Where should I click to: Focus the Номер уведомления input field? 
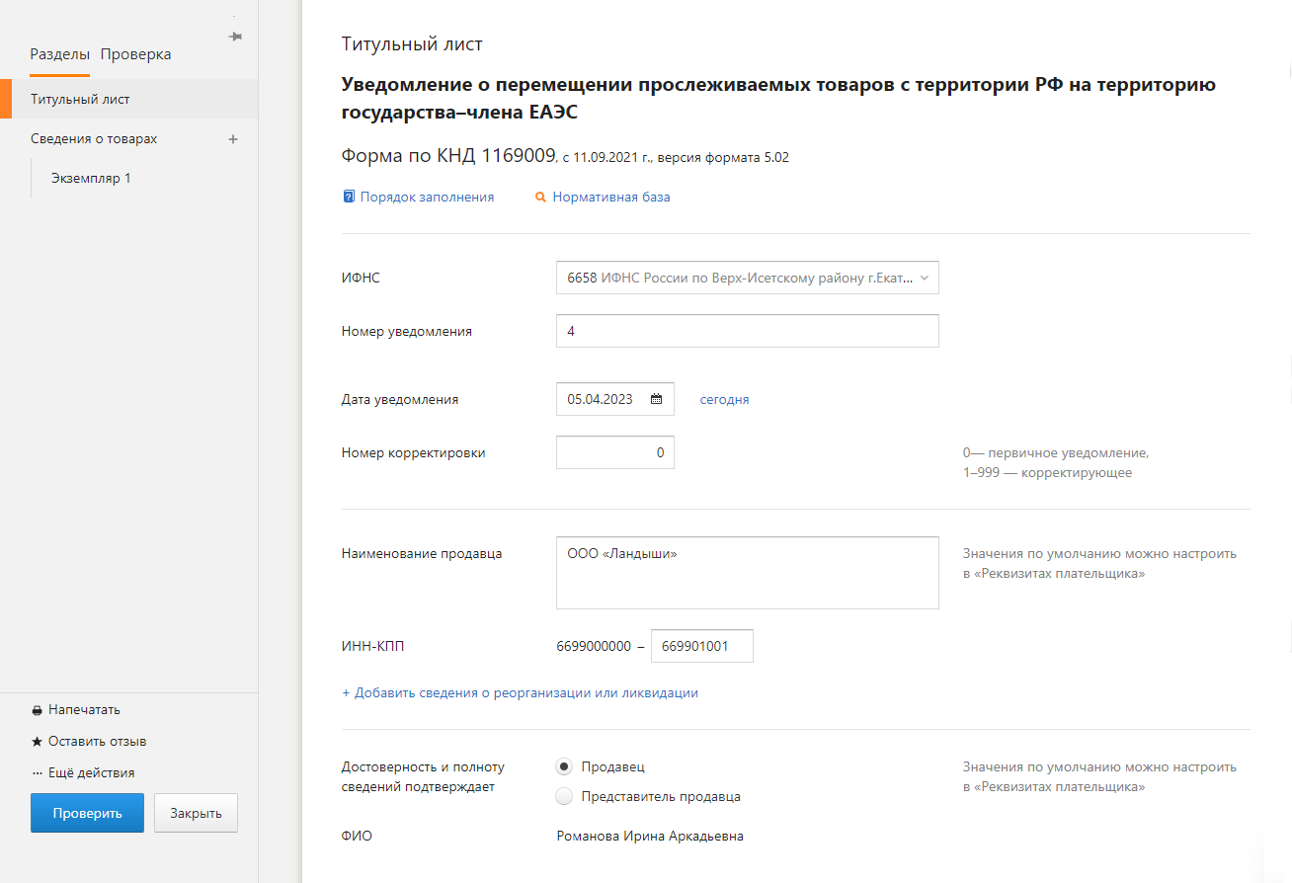pyautogui.click(x=748, y=331)
